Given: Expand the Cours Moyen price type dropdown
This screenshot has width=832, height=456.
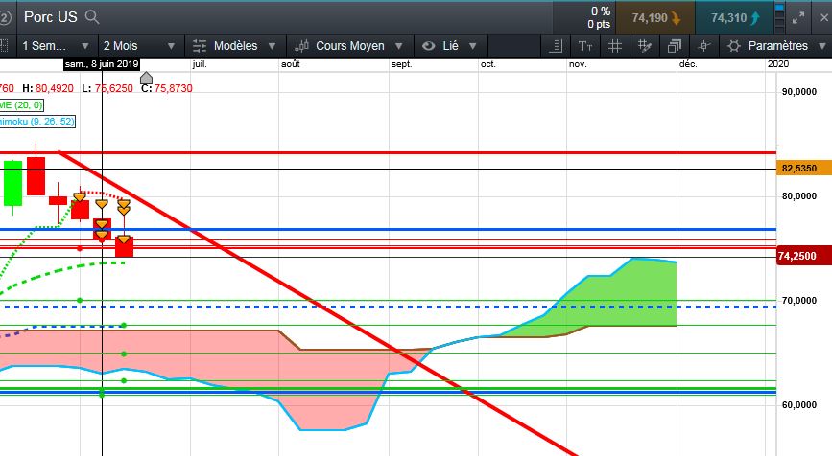Looking at the screenshot, I should (x=348, y=46).
